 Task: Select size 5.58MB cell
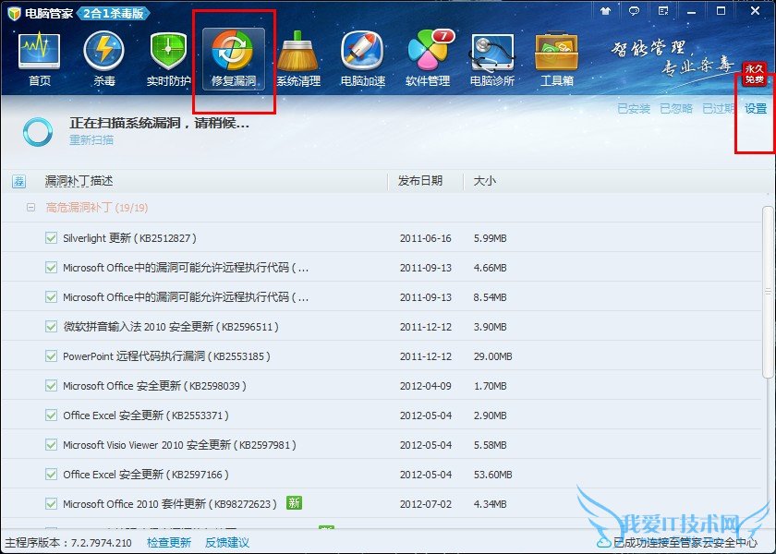pos(490,445)
